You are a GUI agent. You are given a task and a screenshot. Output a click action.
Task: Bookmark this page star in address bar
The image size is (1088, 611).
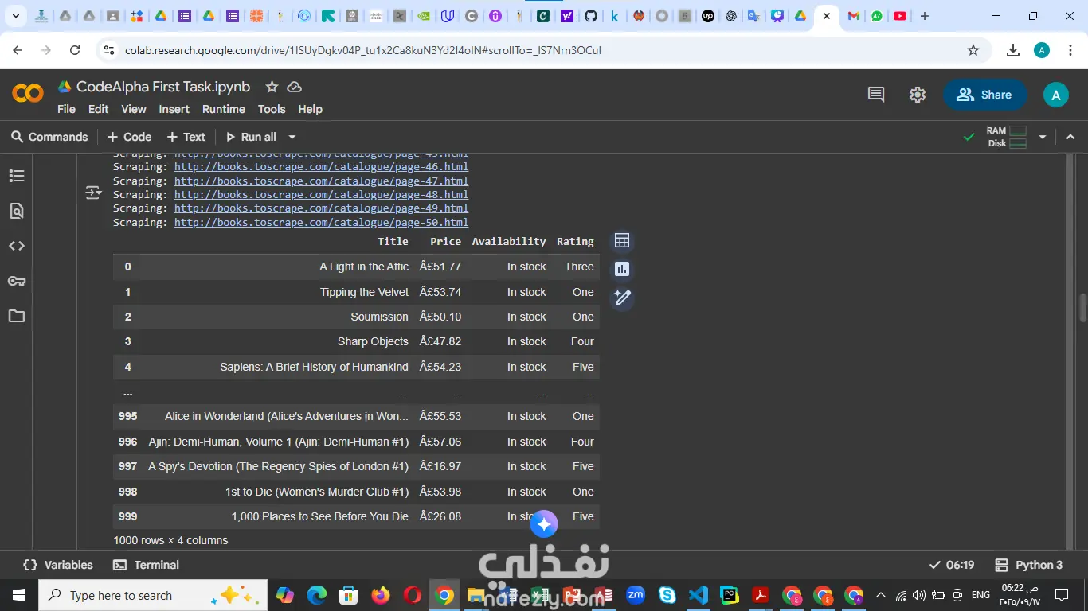[x=973, y=50]
